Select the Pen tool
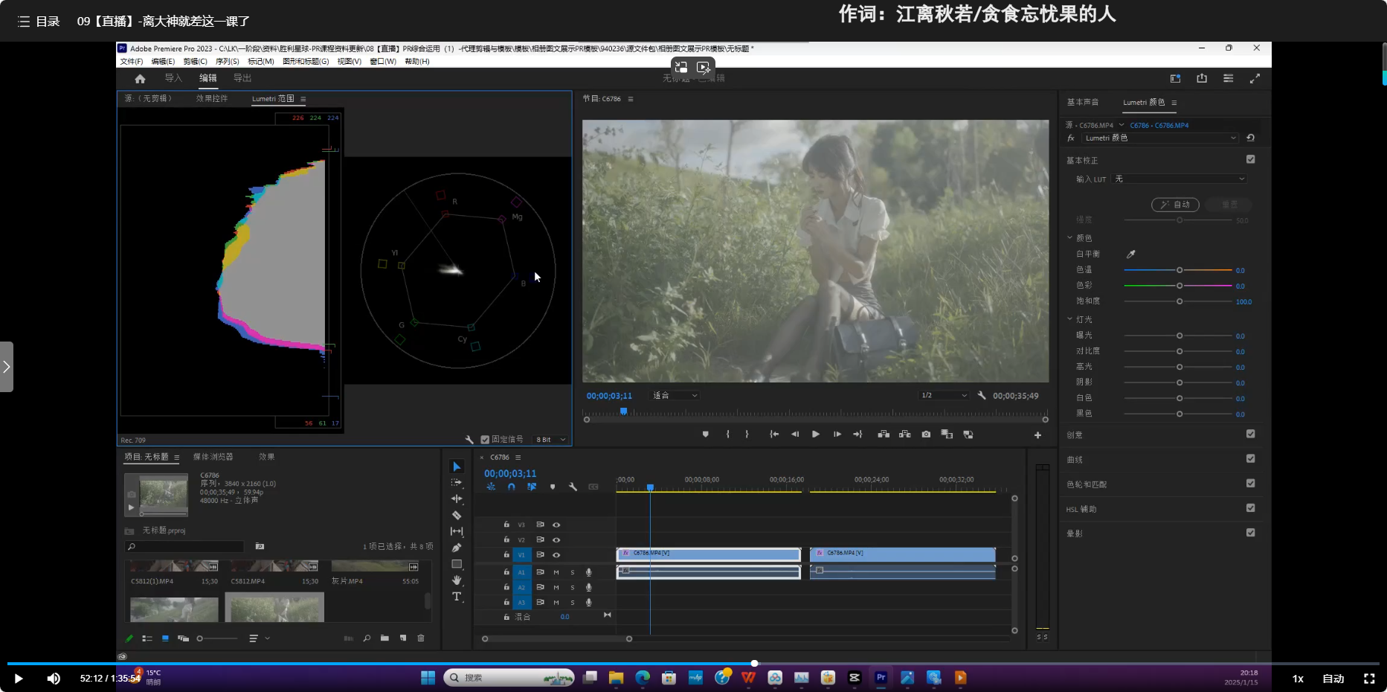The width and height of the screenshot is (1387, 692). click(x=457, y=548)
